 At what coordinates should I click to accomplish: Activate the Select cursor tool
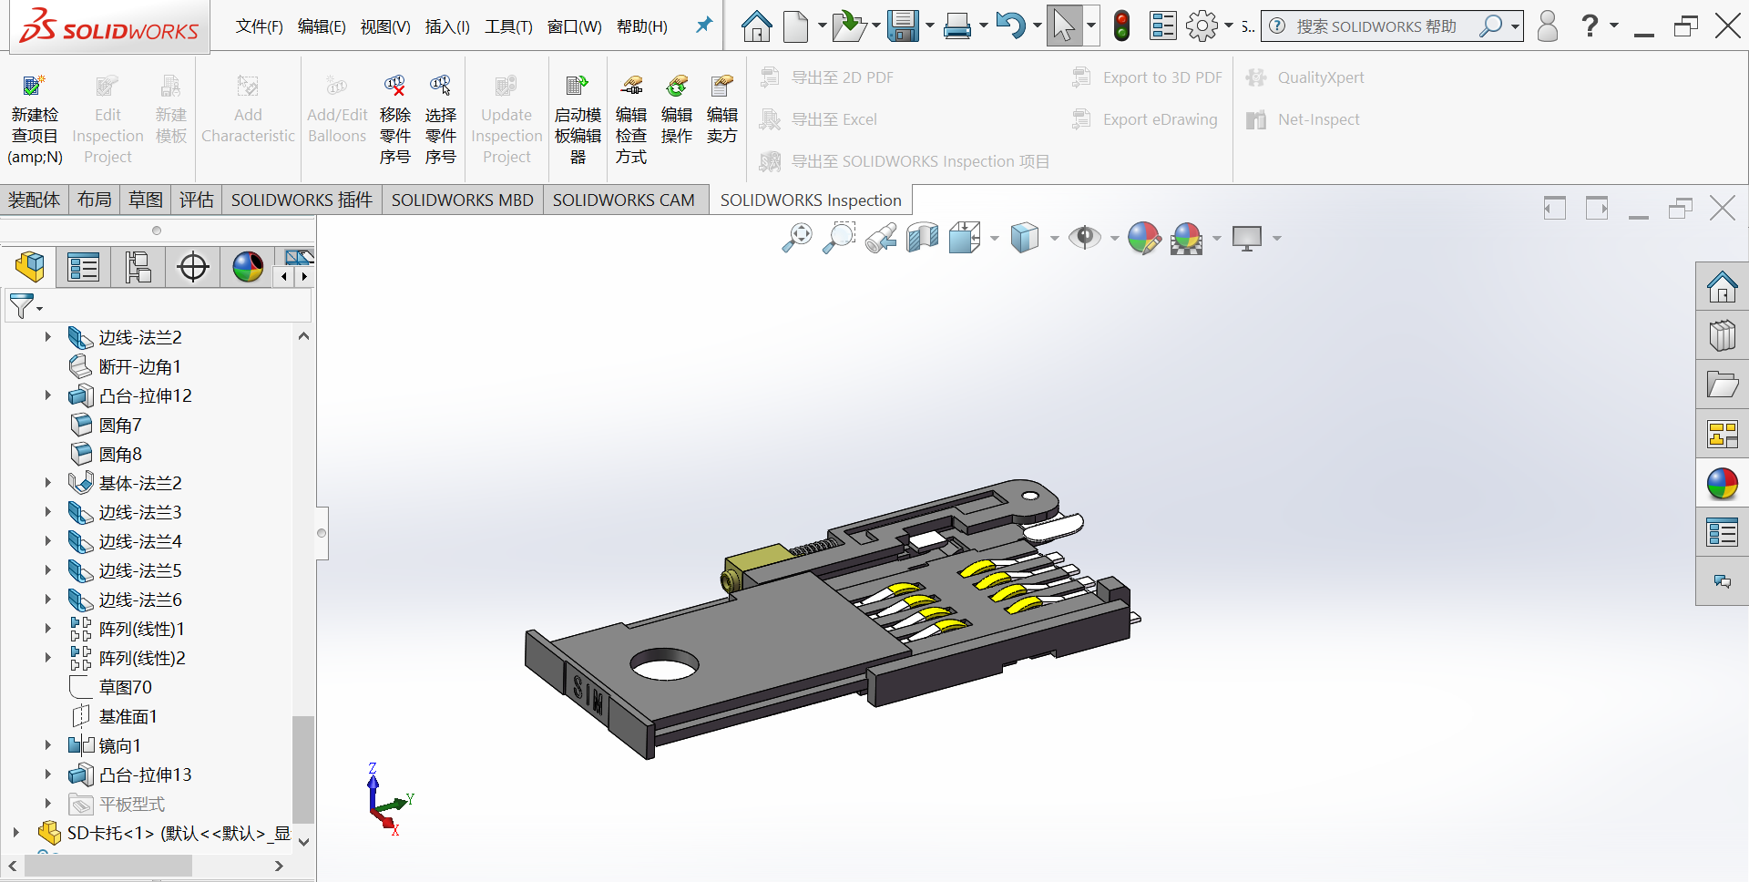point(1063,26)
